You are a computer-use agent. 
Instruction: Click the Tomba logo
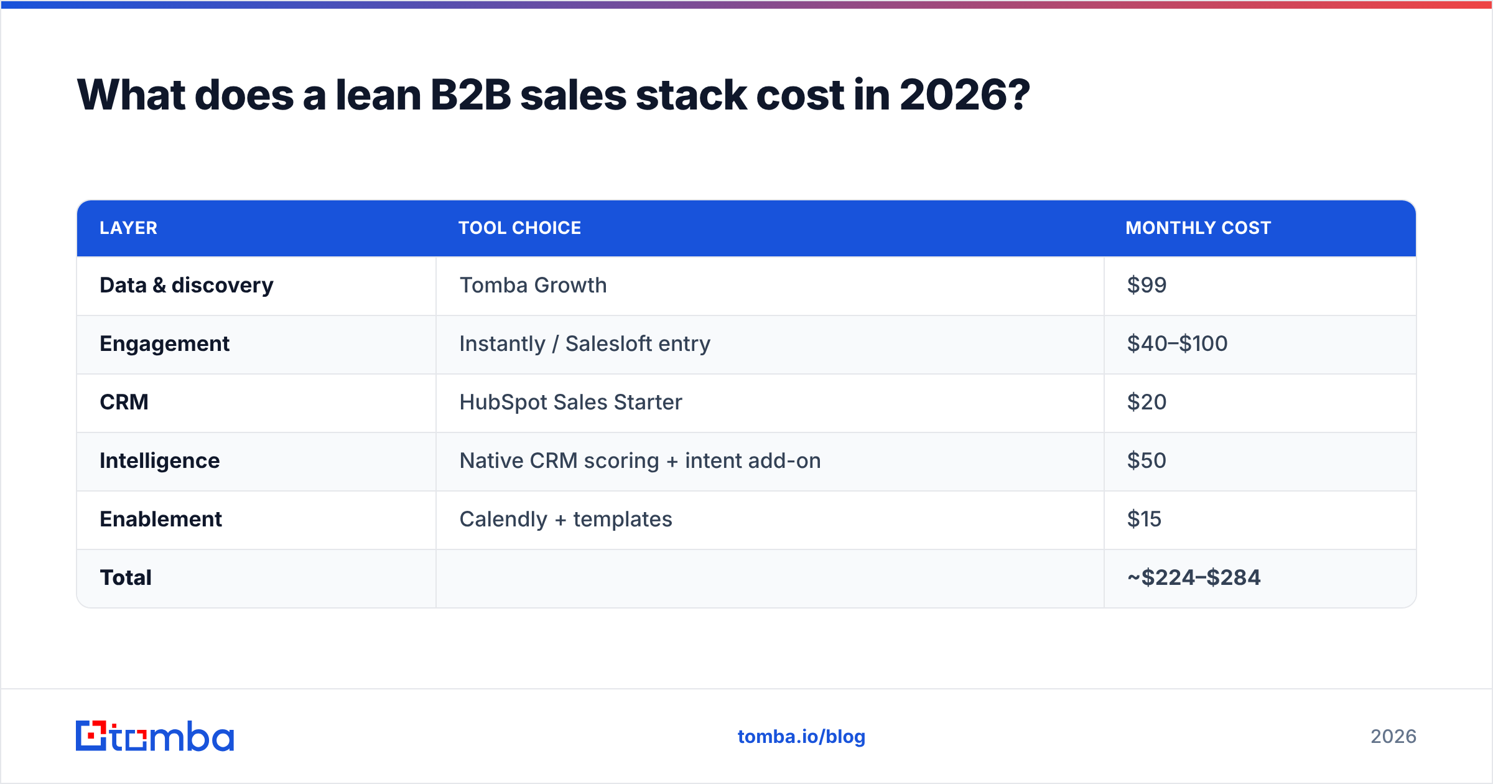pos(155,736)
